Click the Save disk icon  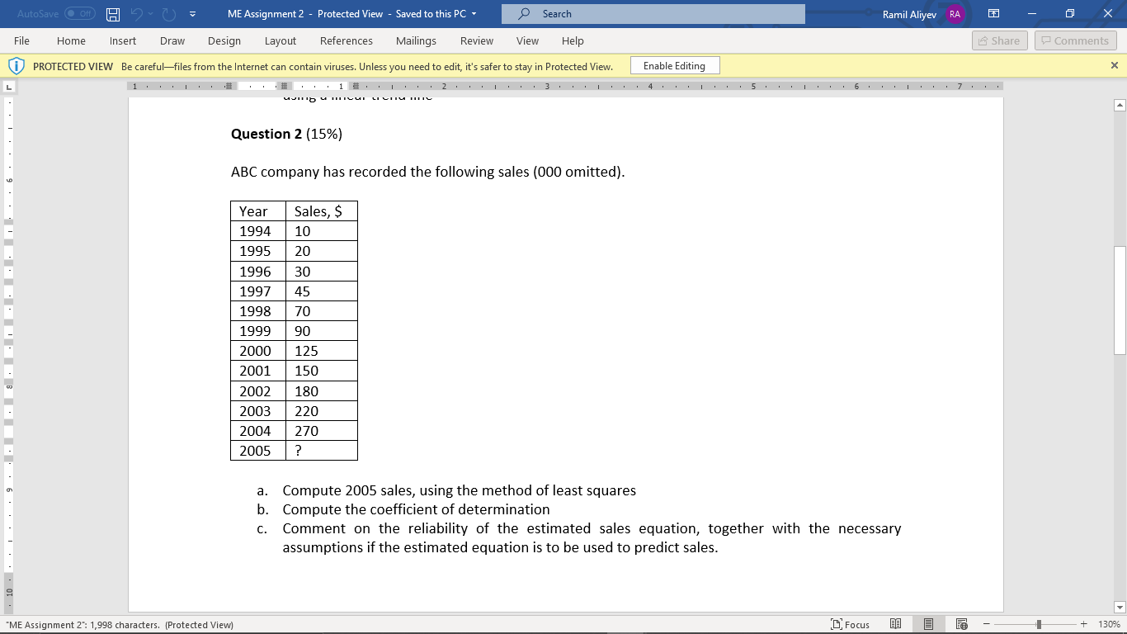(113, 14)
